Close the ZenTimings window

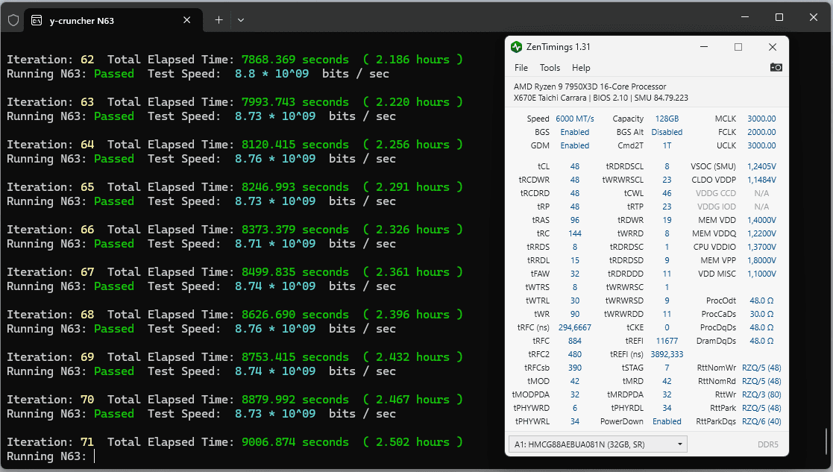[773, 47]
